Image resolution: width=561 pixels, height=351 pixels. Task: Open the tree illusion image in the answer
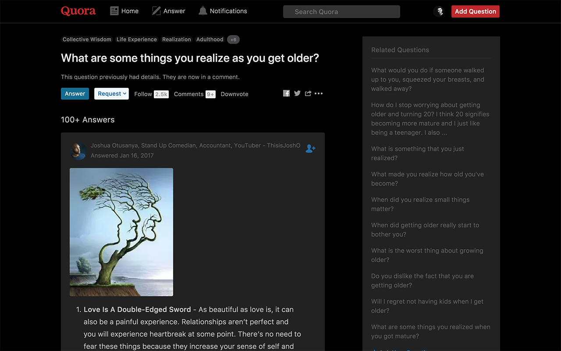[x=121, y=232]
